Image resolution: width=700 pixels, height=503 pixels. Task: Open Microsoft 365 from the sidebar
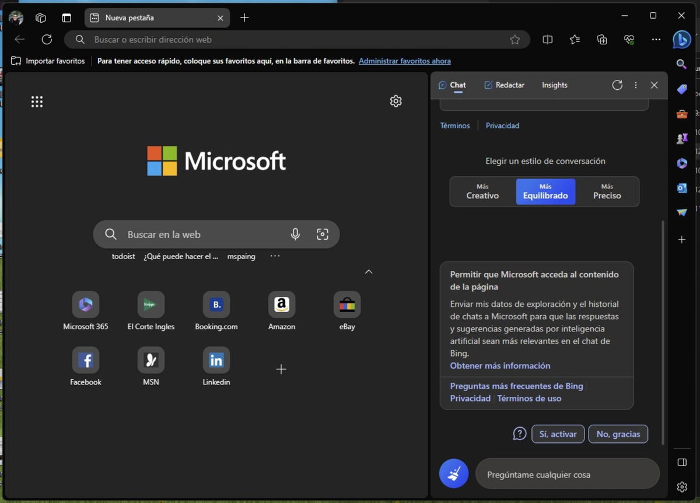[681, 163]
